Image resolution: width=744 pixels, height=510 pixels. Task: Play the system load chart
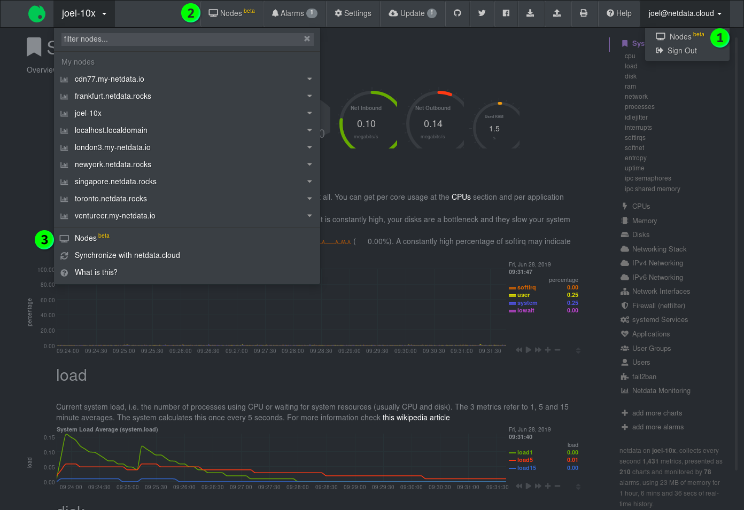click(x=529, y=486)
